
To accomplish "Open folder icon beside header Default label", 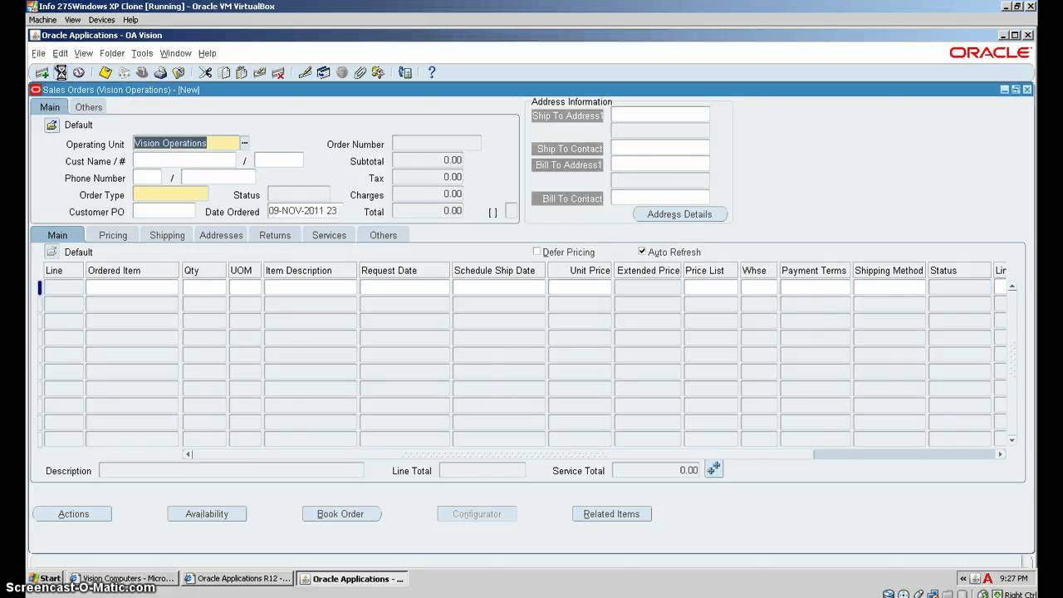I will 51,125.
